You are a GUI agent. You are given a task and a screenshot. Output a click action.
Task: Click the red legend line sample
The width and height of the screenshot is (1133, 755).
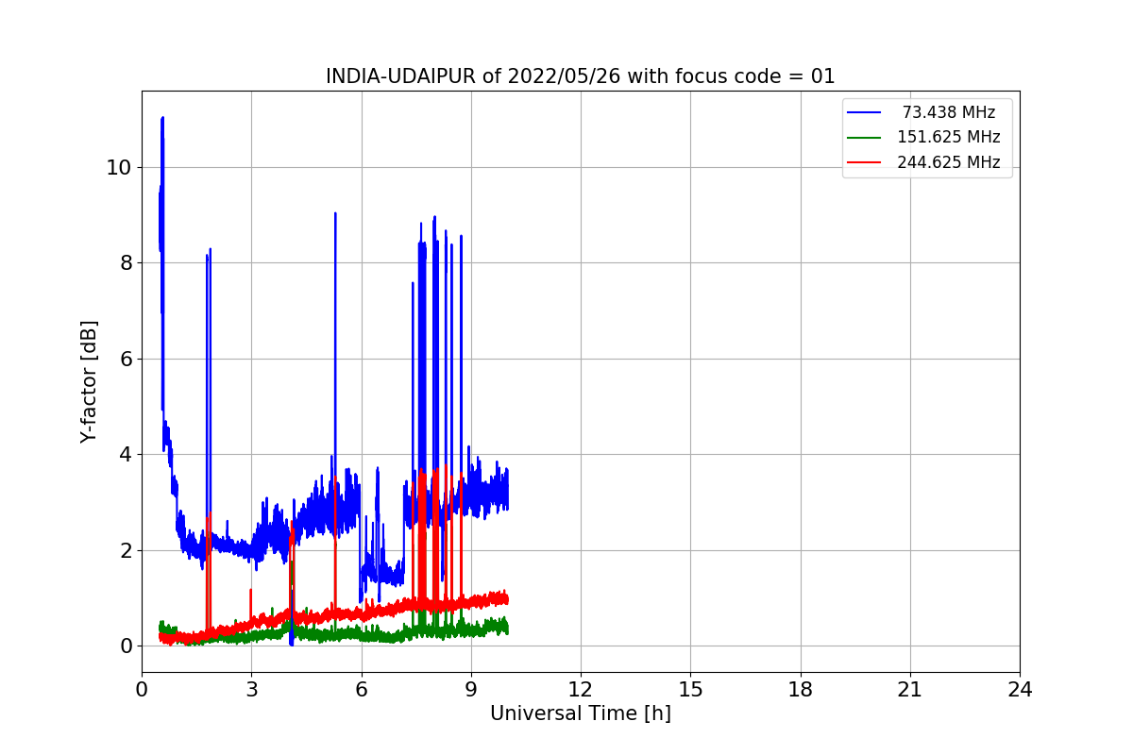tap(865, 162)
